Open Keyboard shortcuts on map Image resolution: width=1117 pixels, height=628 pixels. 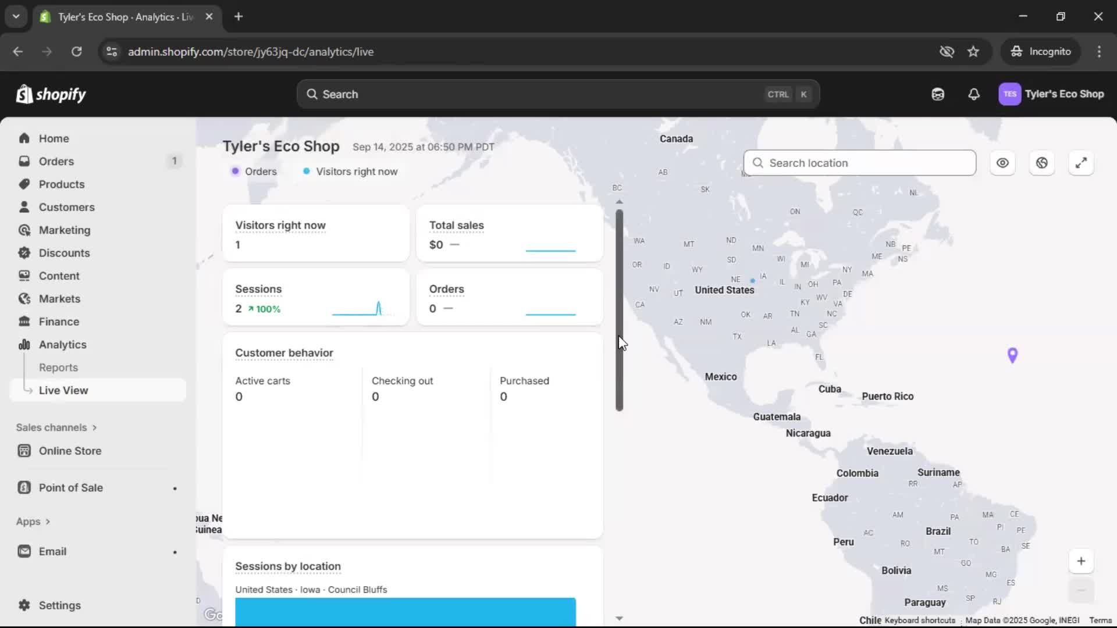(920, 620)
